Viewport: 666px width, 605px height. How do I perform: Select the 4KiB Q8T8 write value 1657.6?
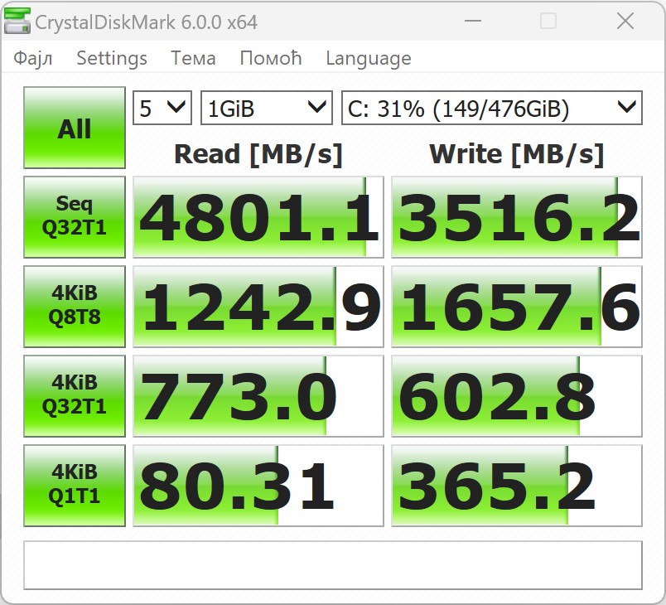coord(517,307)
